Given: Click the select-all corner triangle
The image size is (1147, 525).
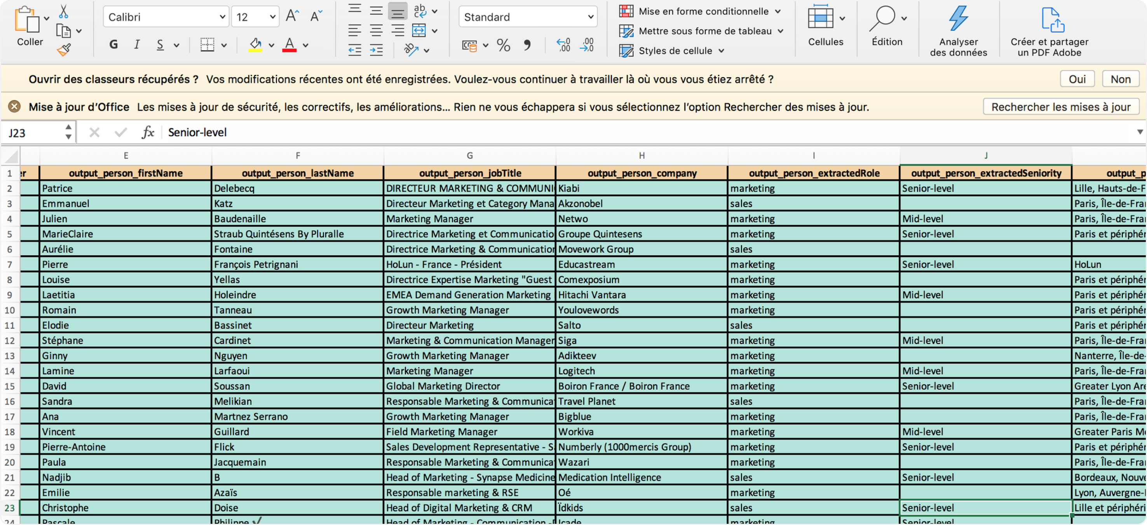Looking at the screenshot, I should click(11, 156).
